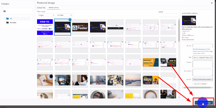Close the Featured image dialog
This screenshot has width=216, height=108.
point(212,3)
